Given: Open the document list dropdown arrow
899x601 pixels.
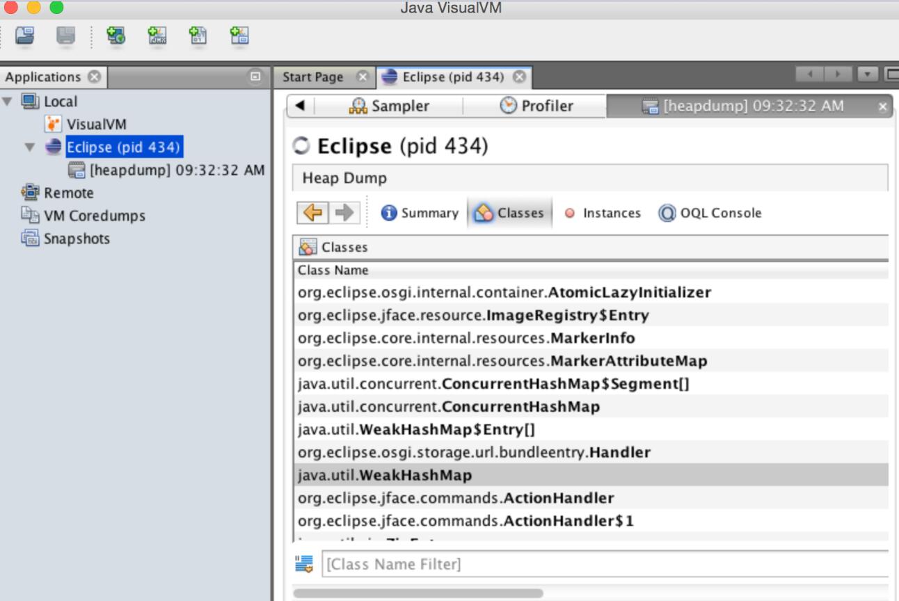Looking at the screenshot, I should click(869, 74).
